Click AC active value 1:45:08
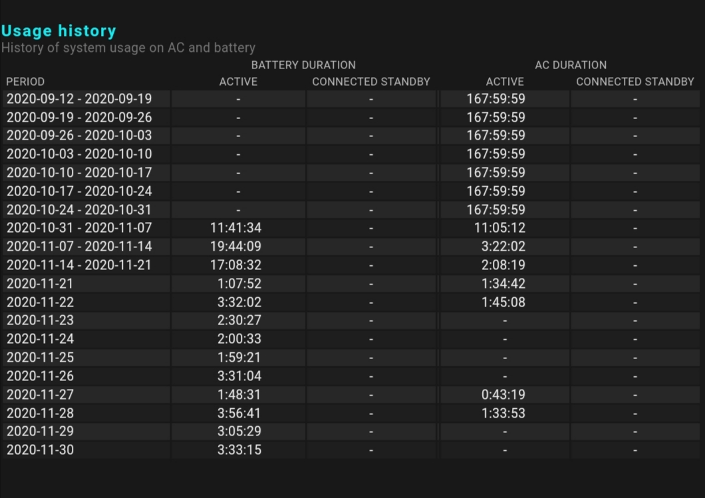The width and height of the screenshot is (705, 498). coord(503,302)
